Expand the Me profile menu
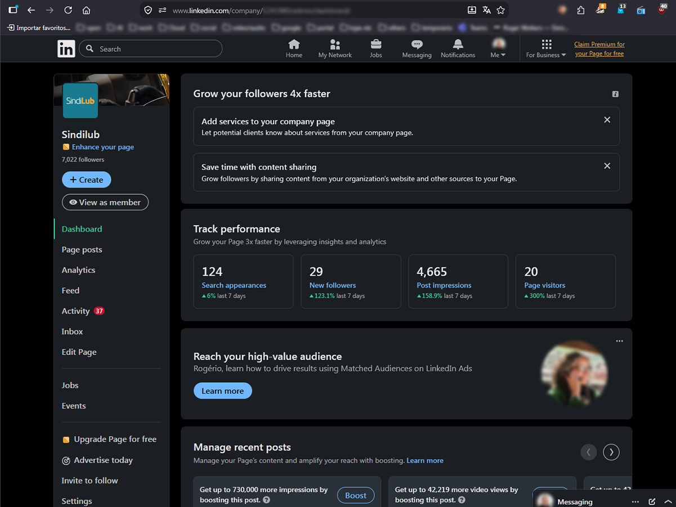 click(498, 49)
